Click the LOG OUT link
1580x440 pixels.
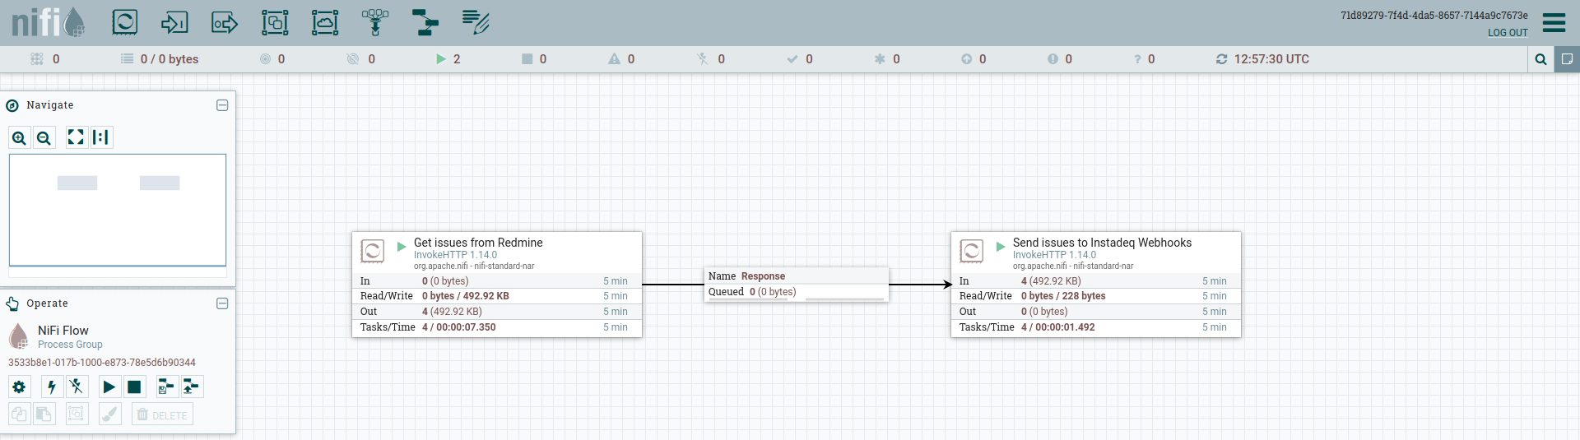click(x=1508, y=33)
